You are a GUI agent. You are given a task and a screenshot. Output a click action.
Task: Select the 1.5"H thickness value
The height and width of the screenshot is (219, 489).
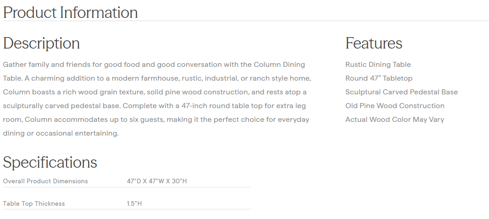134,203
